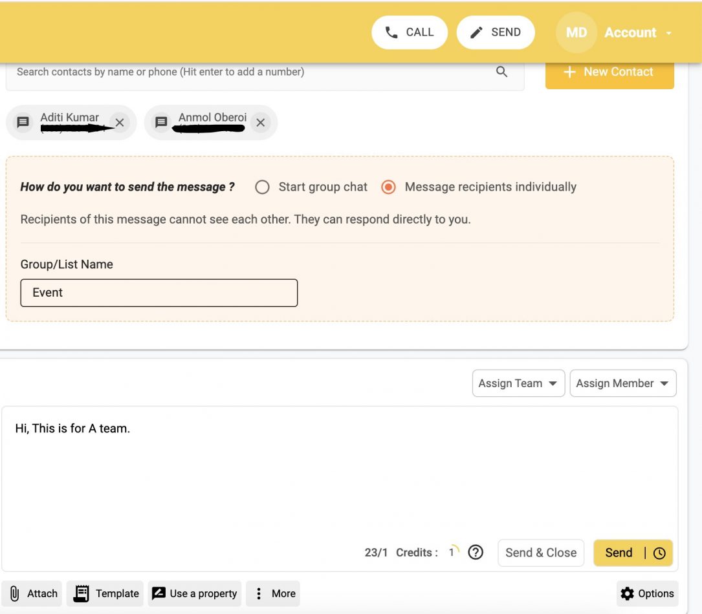The height and width of the screenshot is (614, 702).
Task: Open the Options gear settings
Action: click(646, 593)
